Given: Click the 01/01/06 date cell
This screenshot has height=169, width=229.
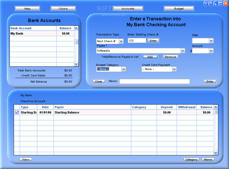Looking at the screenshot, I should click(x=45, y=112).
